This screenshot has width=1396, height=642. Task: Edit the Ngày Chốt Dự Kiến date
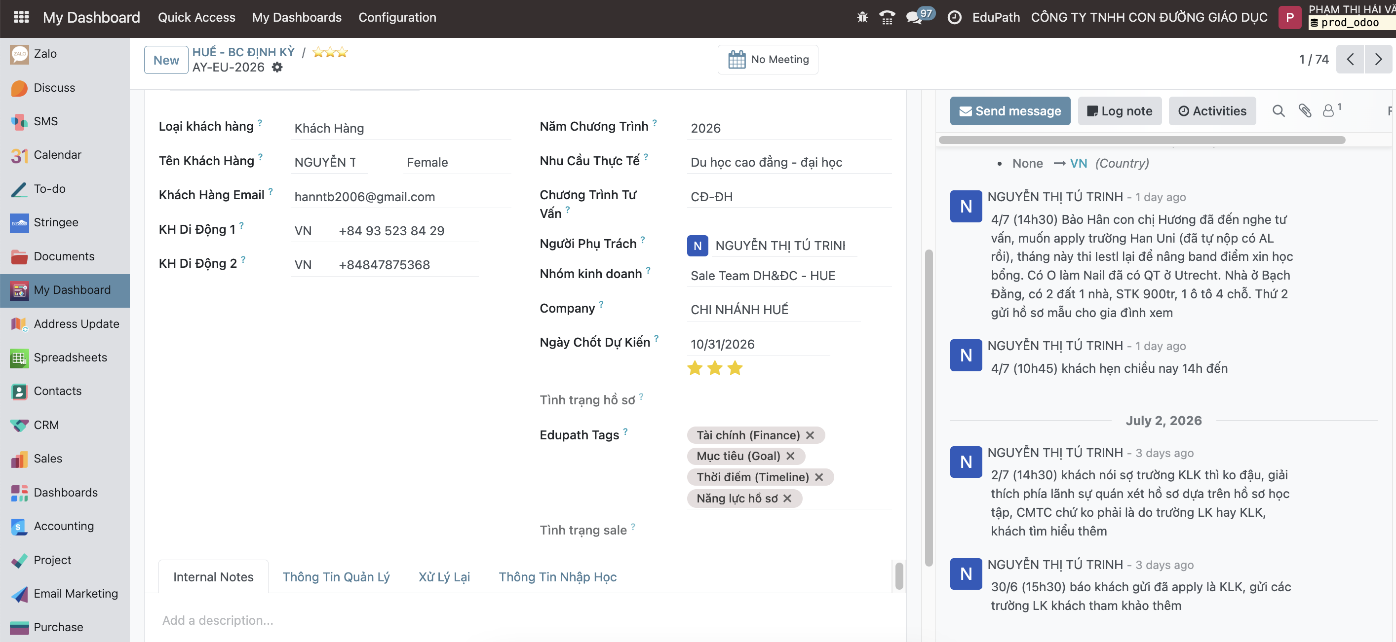pos(758,344)
